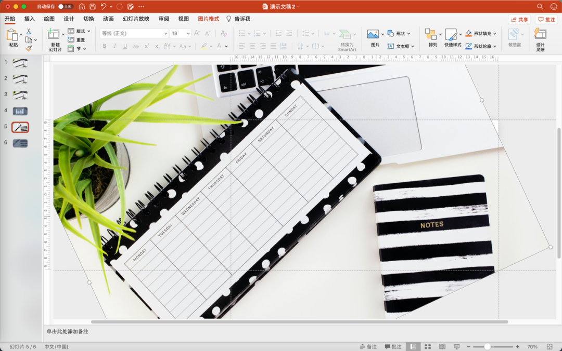This screenshot has height=351, width=562.
Task: Click the 70% zoom level
Action: pyautogui.click(x=532, y=346)
